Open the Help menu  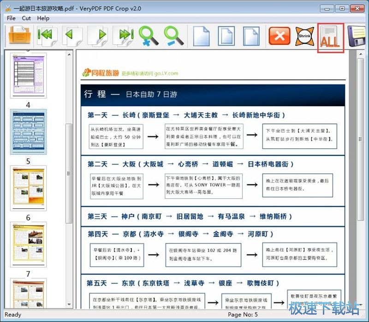coord(43,18)
